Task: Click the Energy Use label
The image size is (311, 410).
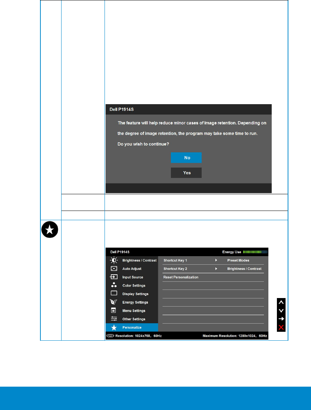Action: [232, 252]
